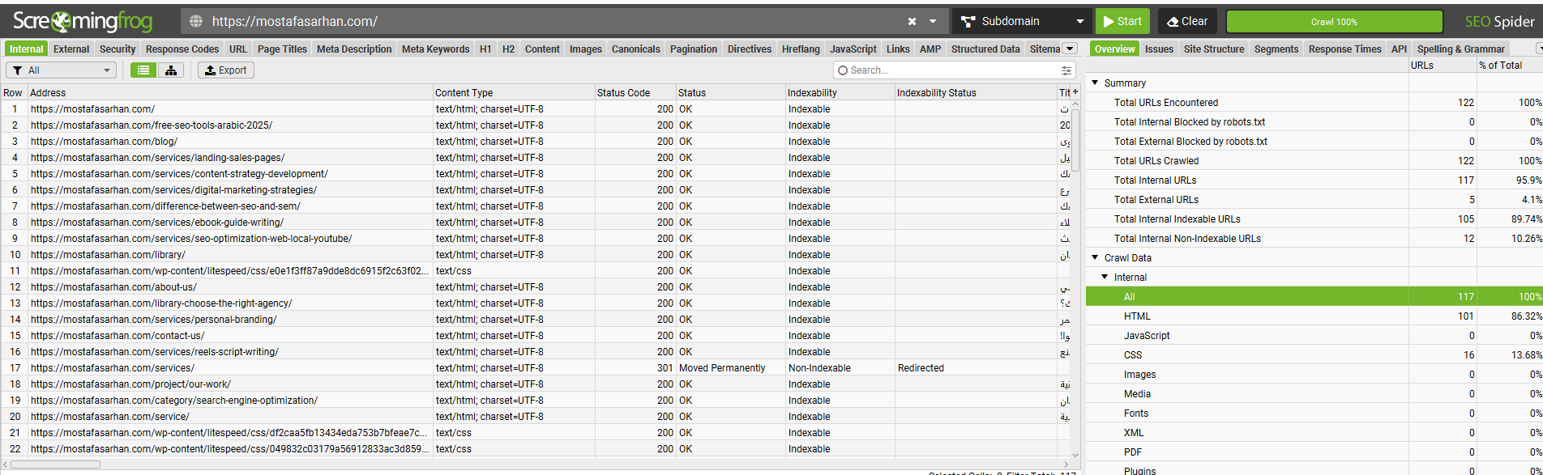Switch to the Response Times tab
This screenshot has height=475, width=1543.
(1345, 49)
